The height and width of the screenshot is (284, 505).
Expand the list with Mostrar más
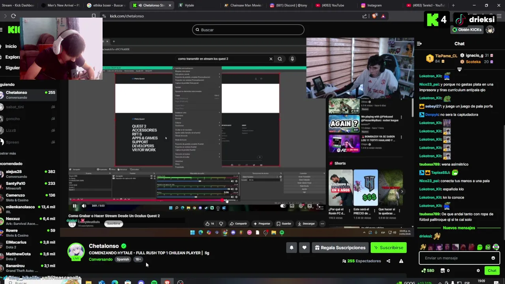(x=8, y=153)
